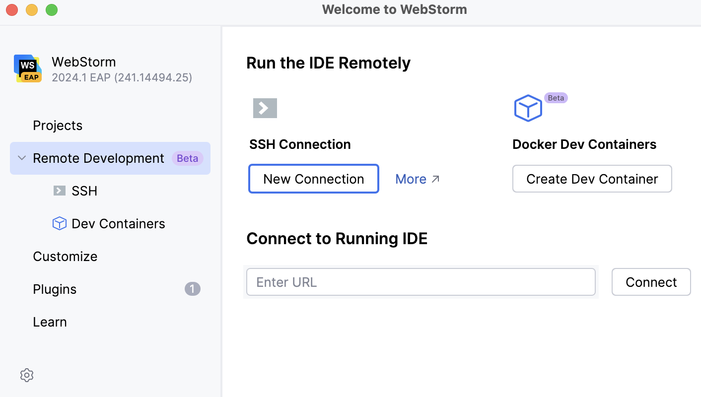Click the Enter URL input field
The image size is (701, 397).
pos(421,282)
